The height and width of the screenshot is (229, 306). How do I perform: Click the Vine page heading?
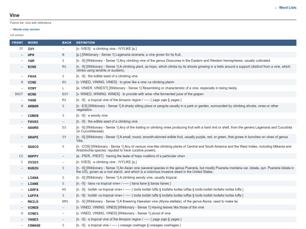point(14,15)
